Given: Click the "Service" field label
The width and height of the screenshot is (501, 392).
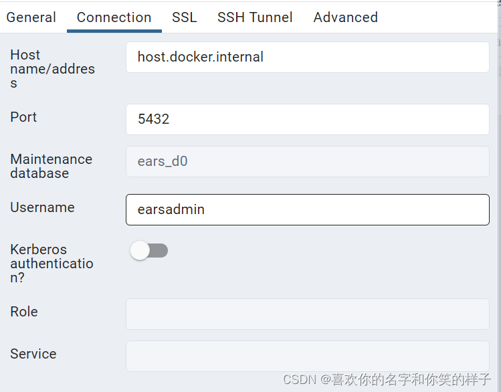Looking at the screenshot, I should [33, 354].
